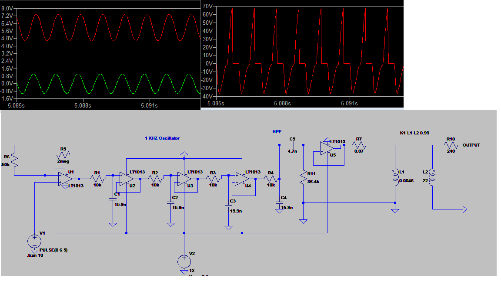Click the 70V label on right plot axis
The image size is (501, 281).
[x=207, y=7]
